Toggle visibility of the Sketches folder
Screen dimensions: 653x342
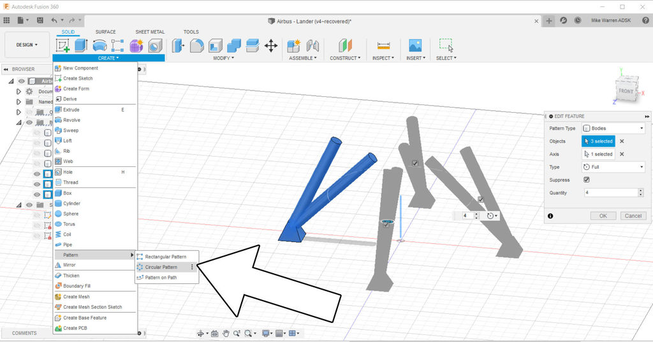29,204
